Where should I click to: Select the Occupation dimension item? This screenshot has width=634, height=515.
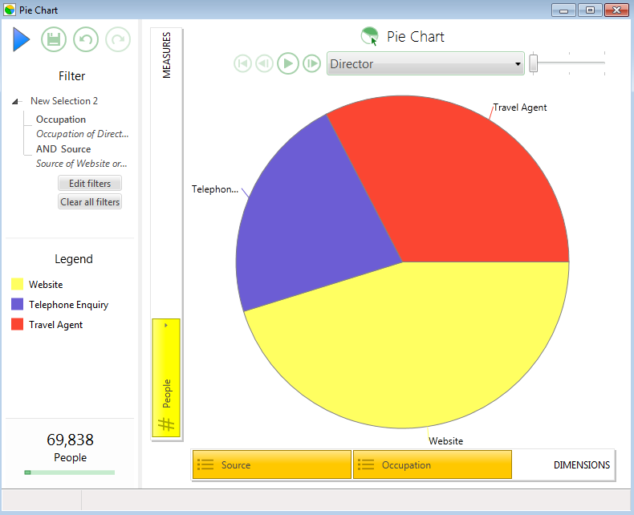tap(433, 465)
